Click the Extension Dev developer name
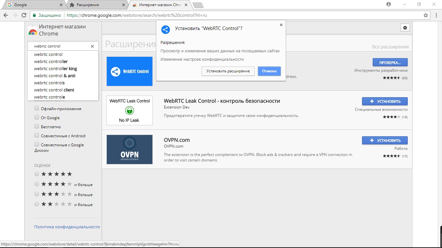Image resolution: width=442 pixels, height=248 pixels. pos(177,107)
